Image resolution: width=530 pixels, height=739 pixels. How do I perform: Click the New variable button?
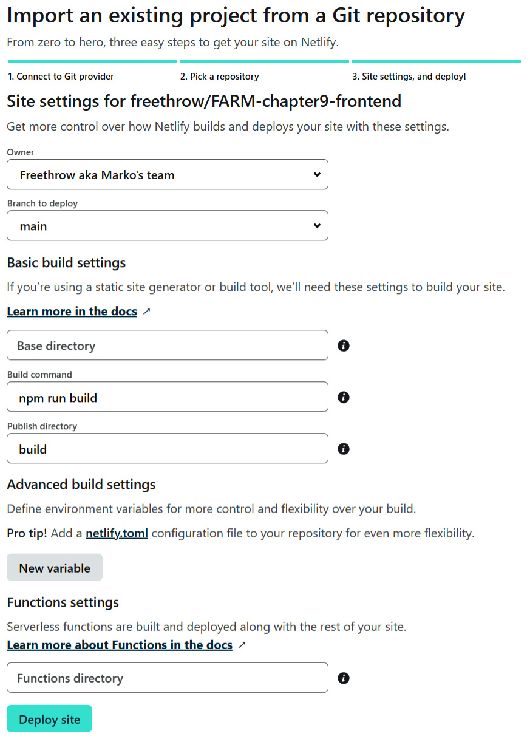click(x=54, y=567)
